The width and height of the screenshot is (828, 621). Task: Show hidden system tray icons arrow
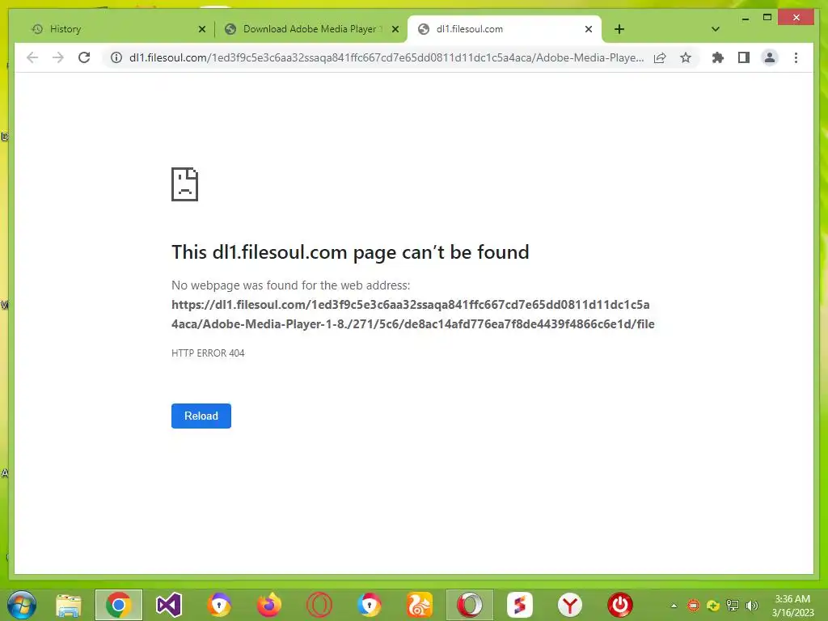tap(674, 606)
